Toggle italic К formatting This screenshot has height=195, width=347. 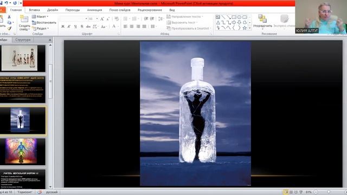click(x=69, y=27)
